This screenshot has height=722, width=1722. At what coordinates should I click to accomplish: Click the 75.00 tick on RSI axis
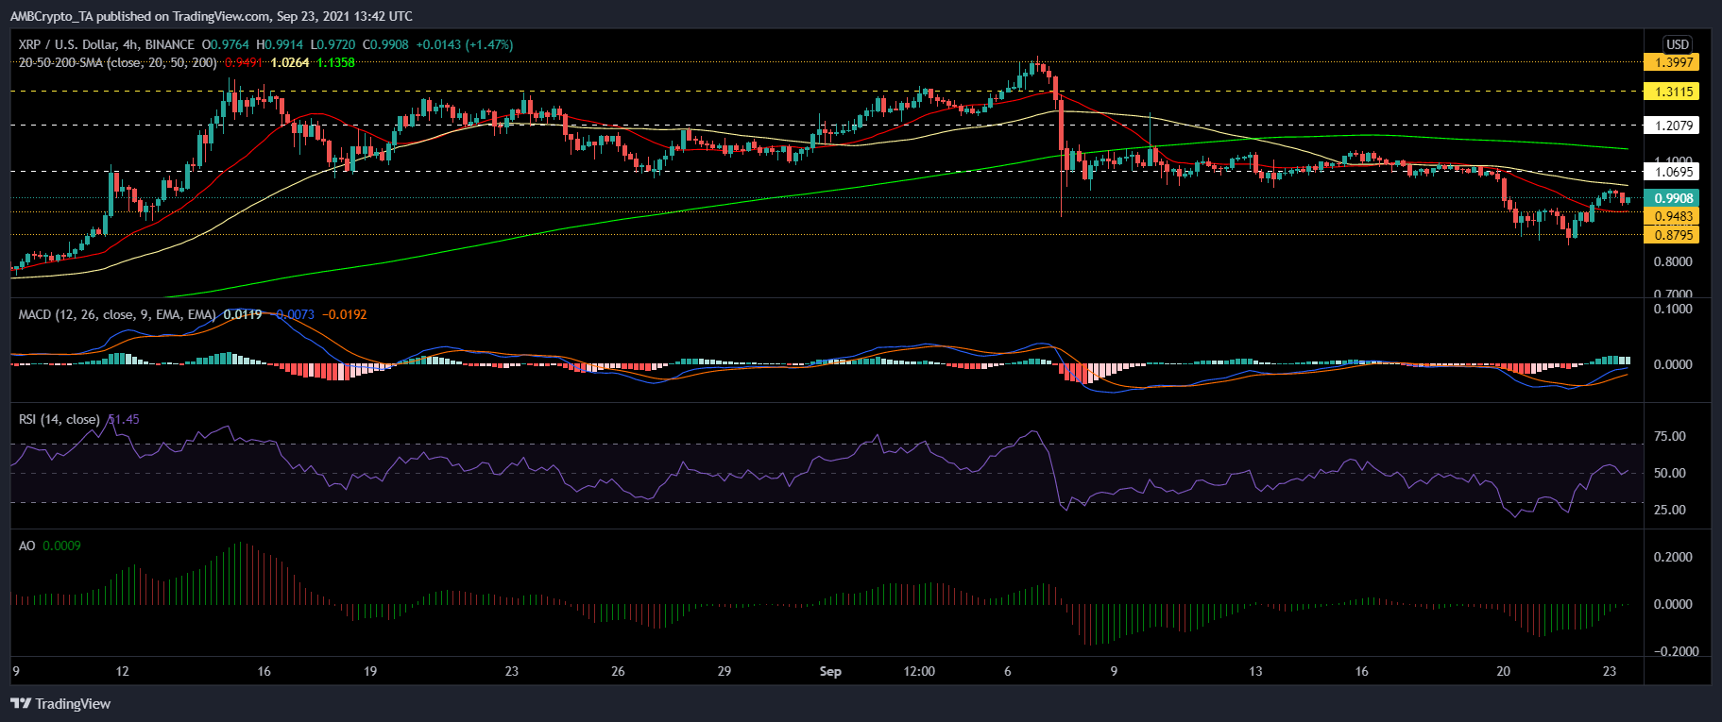pyautogui.click(x=1669, y=436)
